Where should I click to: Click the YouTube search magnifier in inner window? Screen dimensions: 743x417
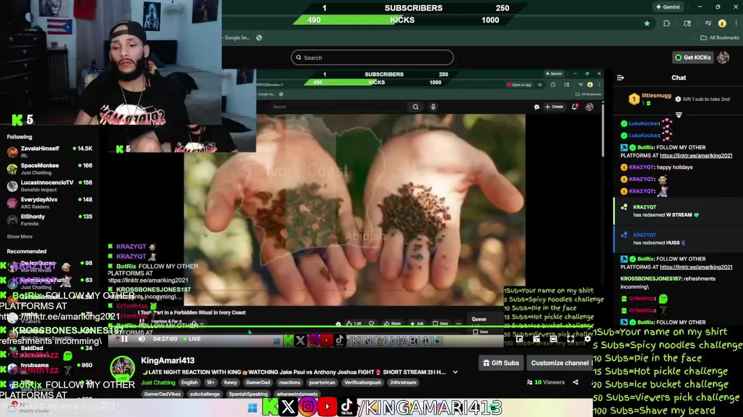pos(416,107)
